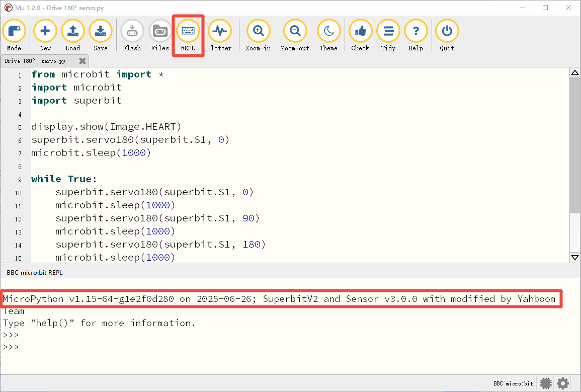This screenshot has height=392, width=581.
Task: Toggle the REPL panel
Action: tap(188, 36)
